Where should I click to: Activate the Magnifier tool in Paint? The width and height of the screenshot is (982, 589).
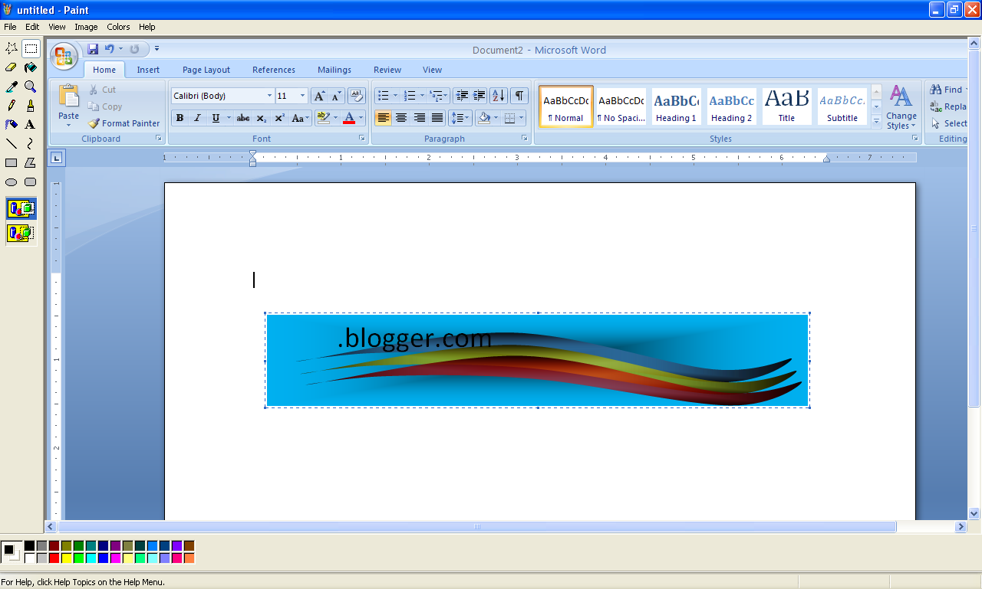(x=31, y=87)
